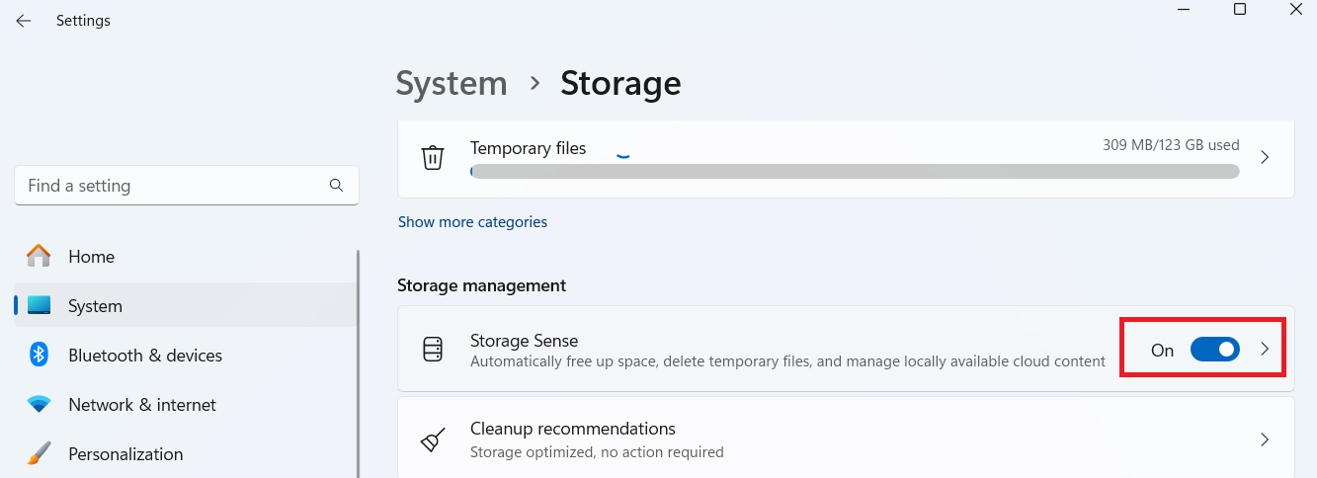Click the Personalization paintbrush icon
The image size is (1317, 478).
(39, 454)
